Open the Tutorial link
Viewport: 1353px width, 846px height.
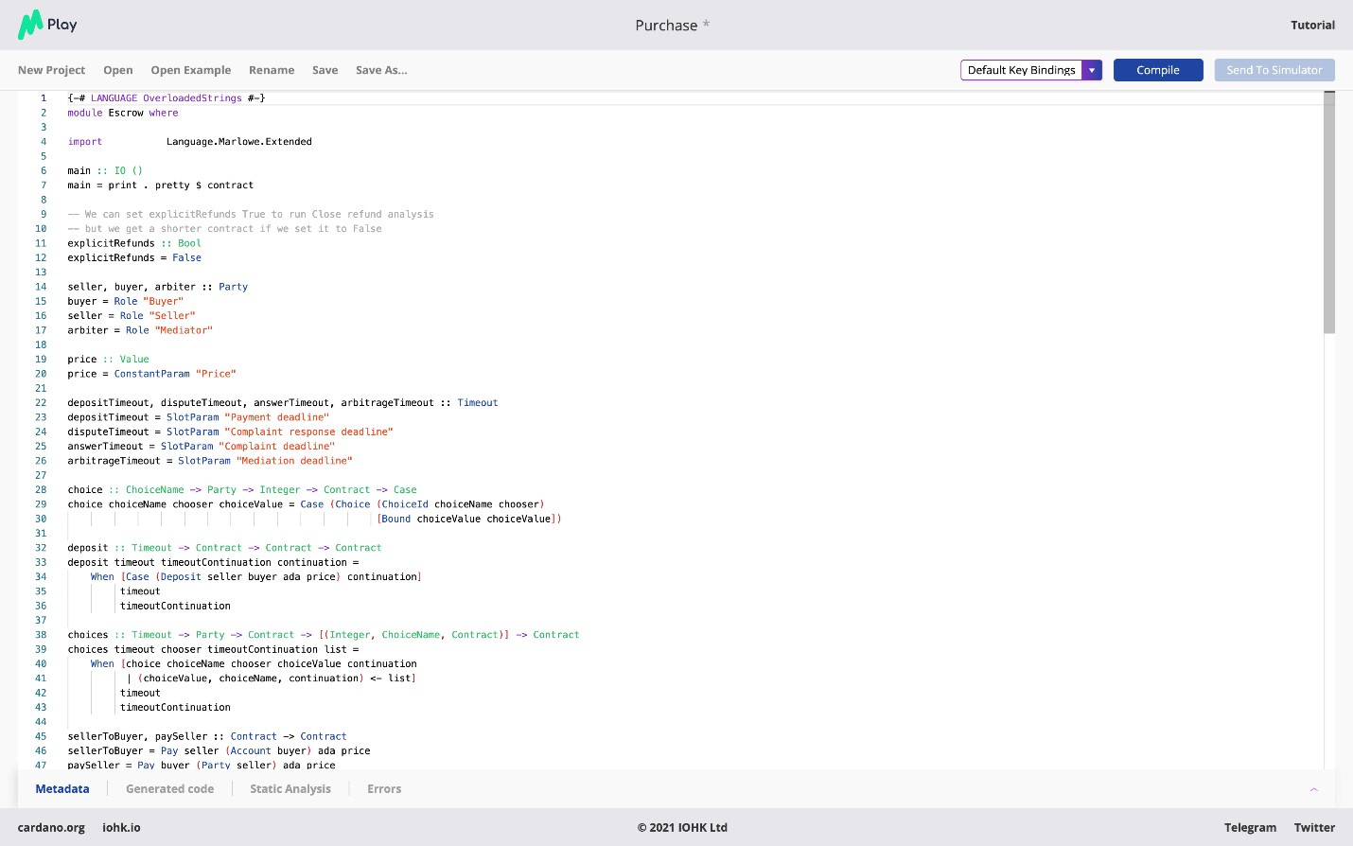(1313, 26)
